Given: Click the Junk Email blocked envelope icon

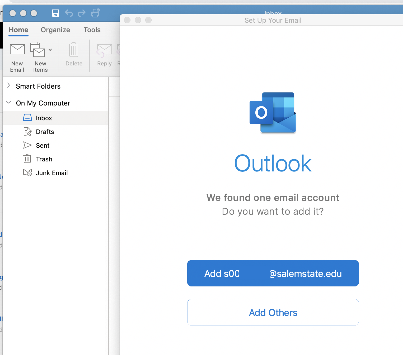Looking at the screenshot, I should point(27,172).
